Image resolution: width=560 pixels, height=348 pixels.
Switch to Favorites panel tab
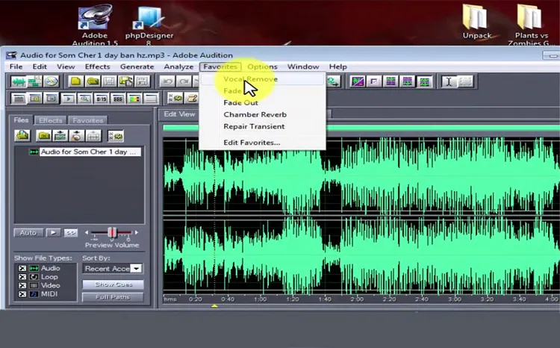click(88, 120)
